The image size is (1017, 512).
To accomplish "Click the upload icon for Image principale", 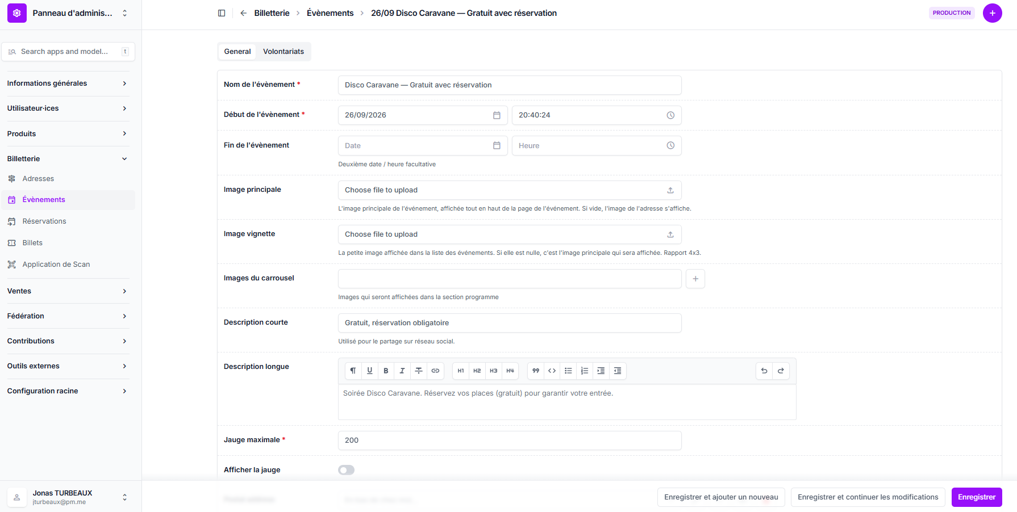I will point(670,190).
